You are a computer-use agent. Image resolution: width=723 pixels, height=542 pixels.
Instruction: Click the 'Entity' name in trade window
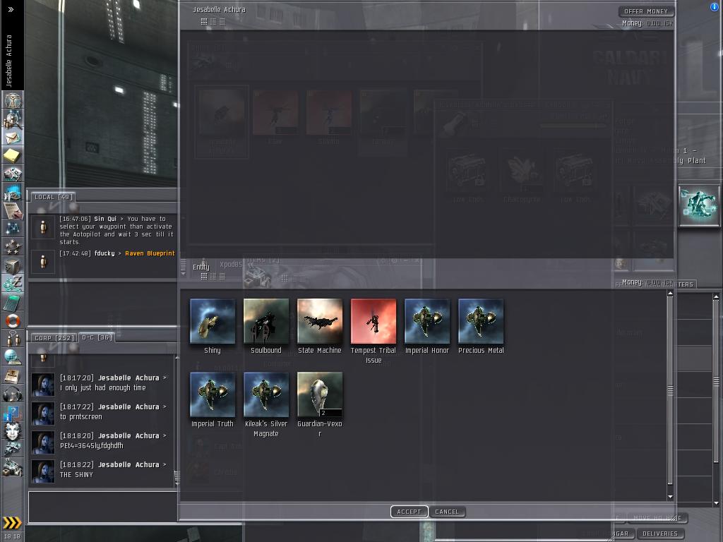pos(201,267)
